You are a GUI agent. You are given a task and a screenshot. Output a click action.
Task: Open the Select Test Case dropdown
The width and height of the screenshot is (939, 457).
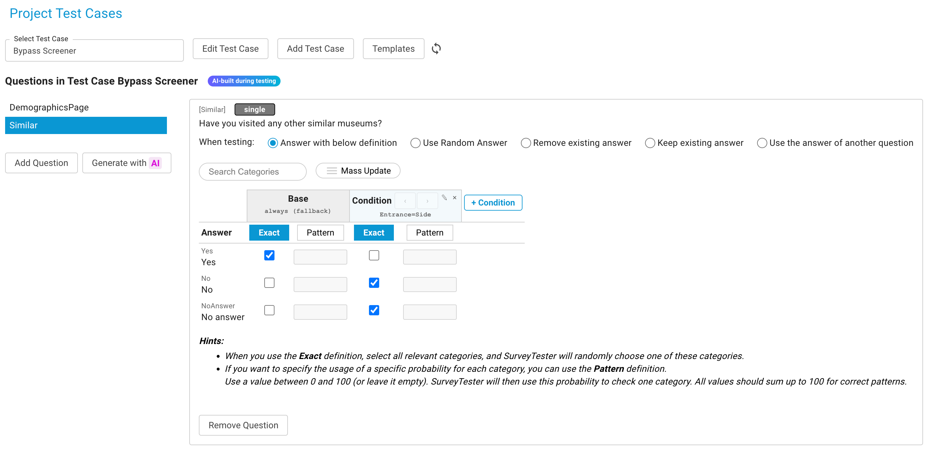click(94, 51)
